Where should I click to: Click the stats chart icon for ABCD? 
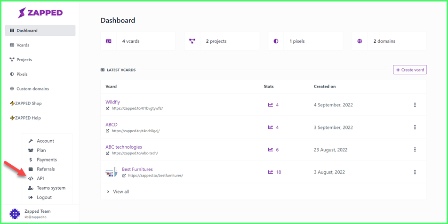pos(270,128)
